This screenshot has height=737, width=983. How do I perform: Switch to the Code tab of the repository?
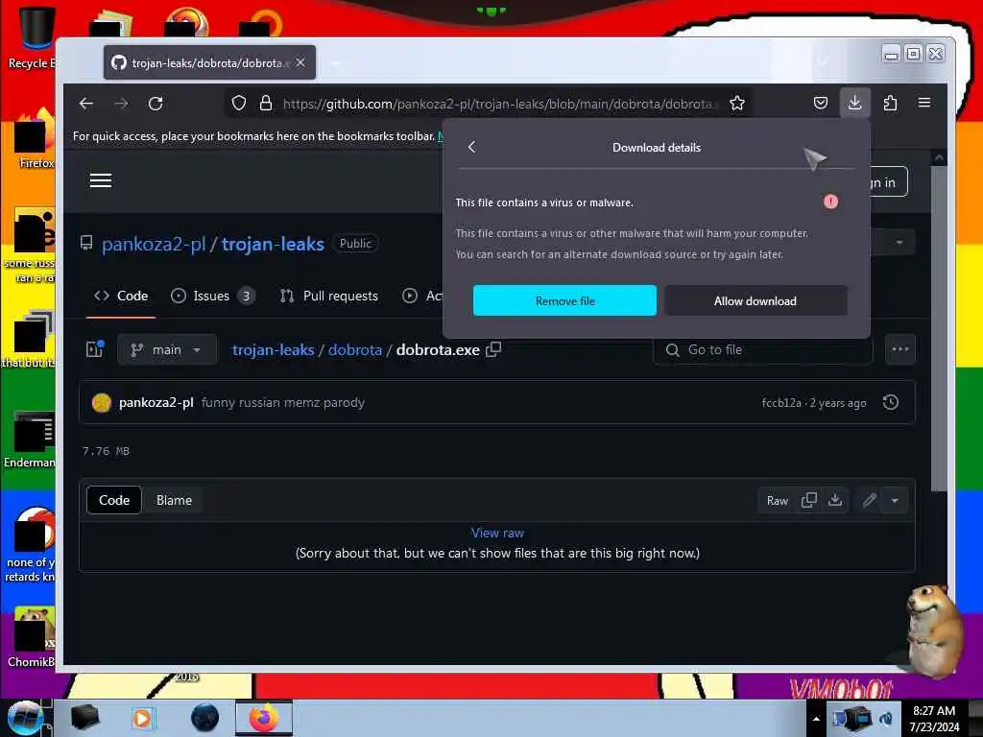pos(120,296)
